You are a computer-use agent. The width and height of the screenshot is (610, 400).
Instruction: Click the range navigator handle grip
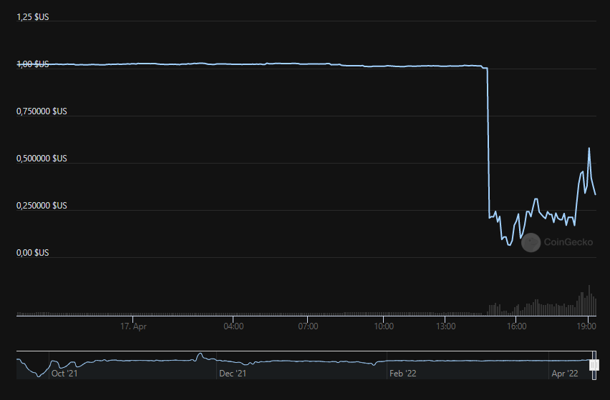(x=594, y=366)
